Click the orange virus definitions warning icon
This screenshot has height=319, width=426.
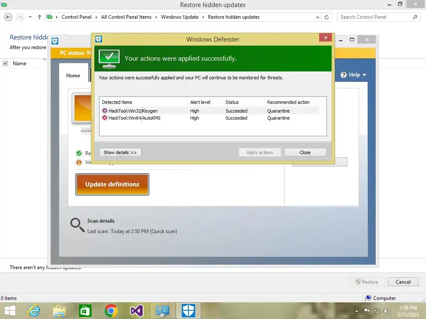(79, 162)
